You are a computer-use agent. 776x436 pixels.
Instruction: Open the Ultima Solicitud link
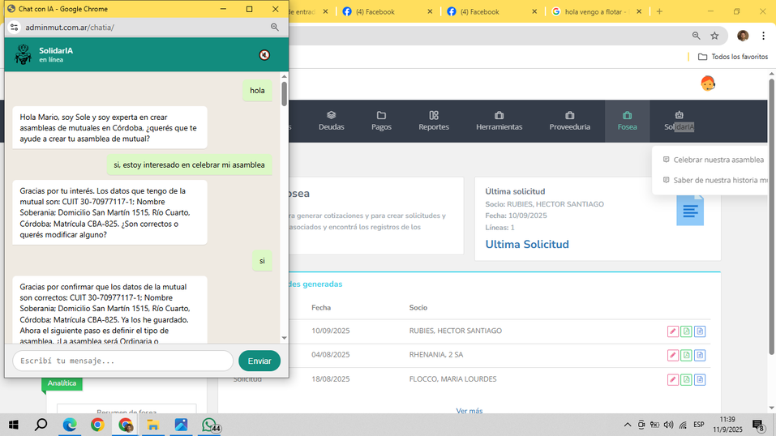[526, 245]
